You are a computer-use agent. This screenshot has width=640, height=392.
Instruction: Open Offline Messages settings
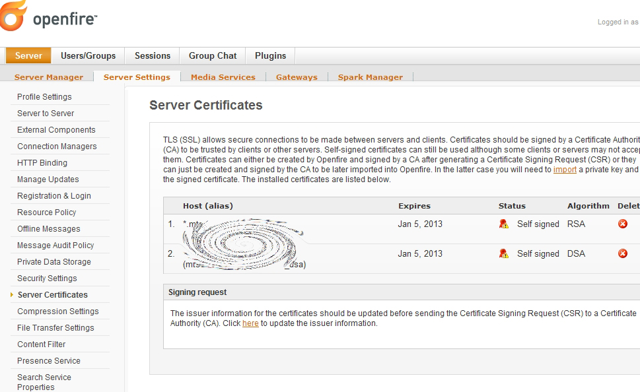tap(49, 229)
